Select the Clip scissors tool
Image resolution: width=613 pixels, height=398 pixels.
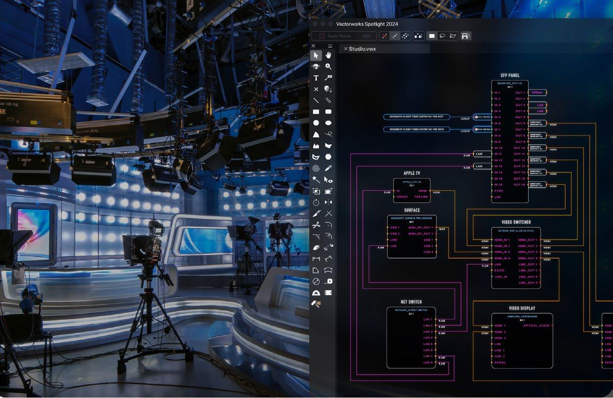[316, 225]
